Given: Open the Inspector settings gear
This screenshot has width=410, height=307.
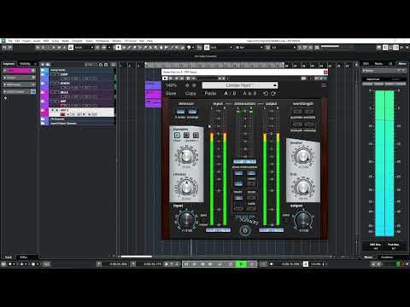Looking at the screenshot, I should (x=5, y=99).
